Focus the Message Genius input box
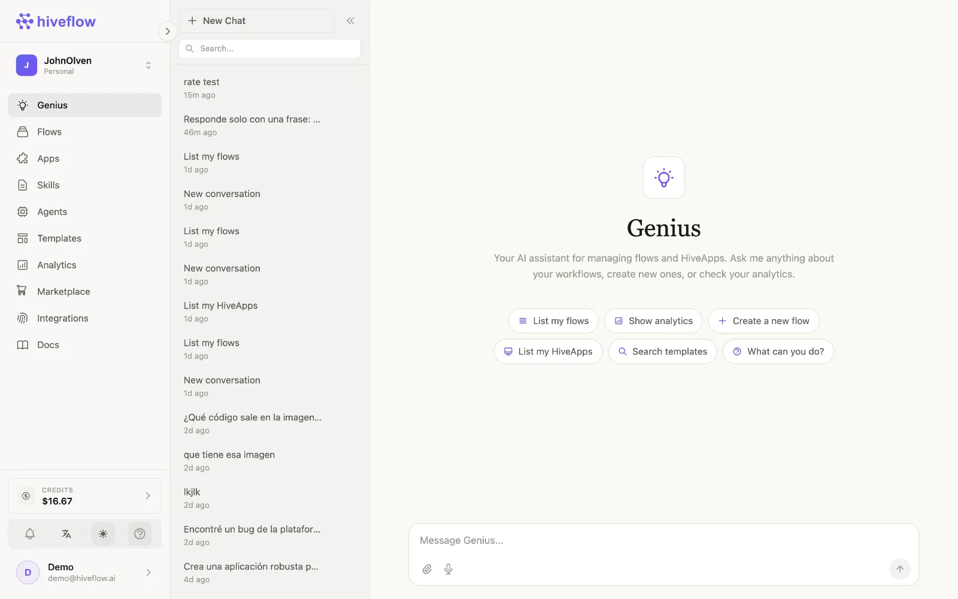This screenshot has height=599, width=958. (663, 541)
